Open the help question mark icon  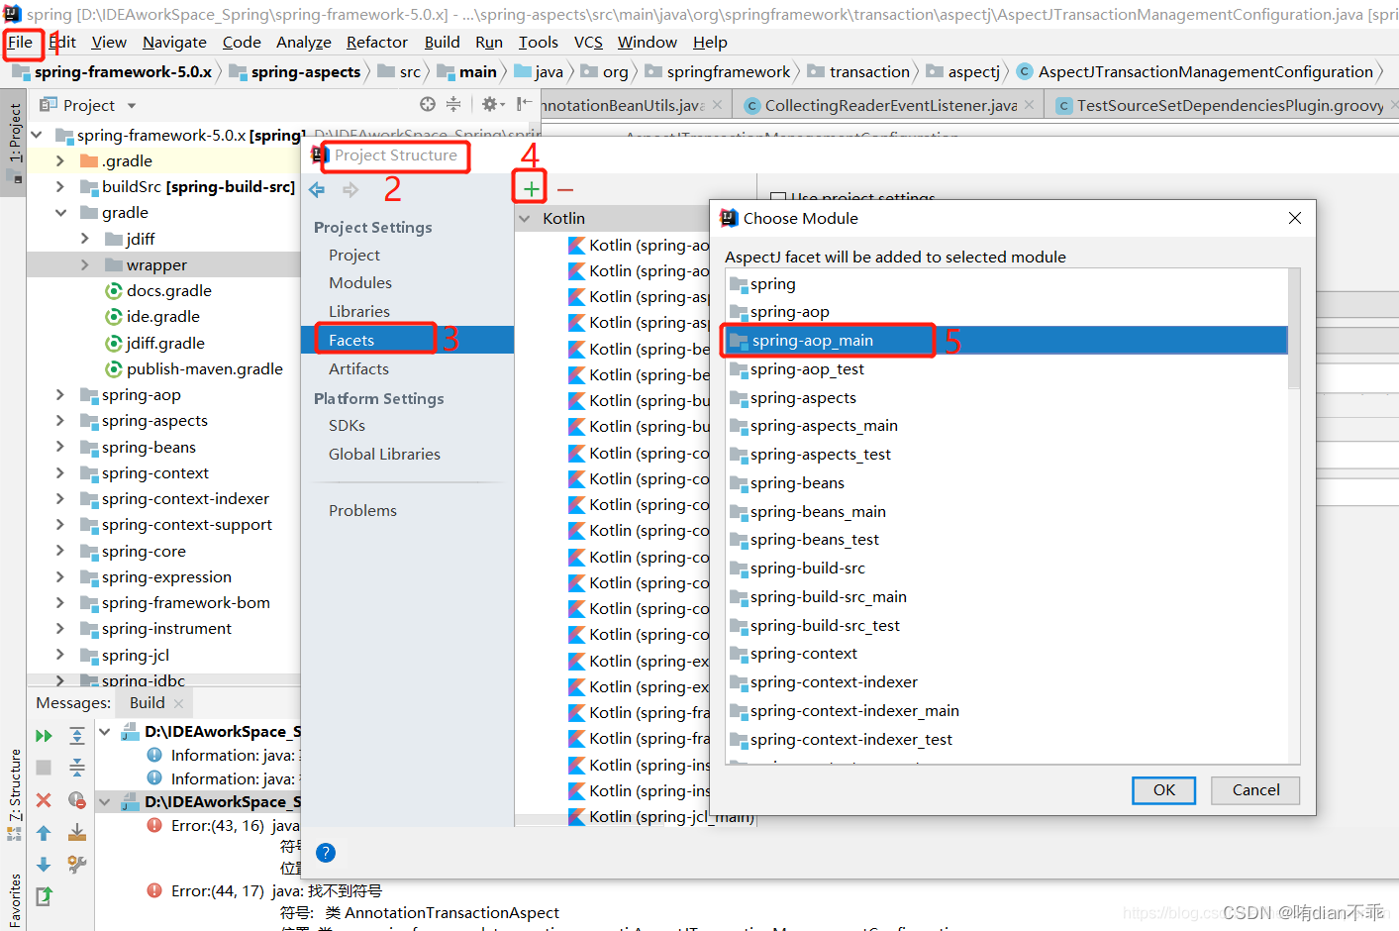326,853
